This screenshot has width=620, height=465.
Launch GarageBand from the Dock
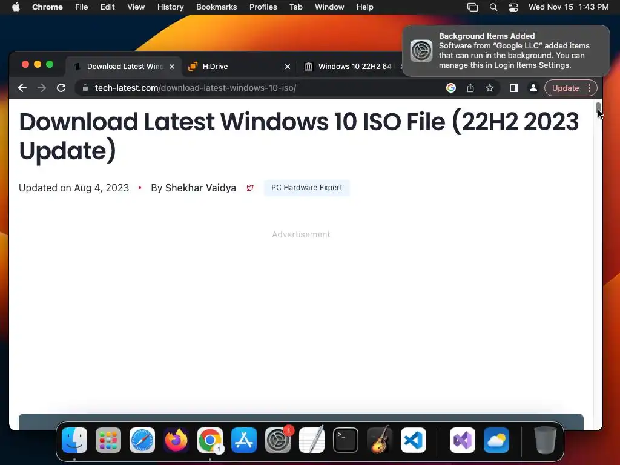click(x=380, y=440)
